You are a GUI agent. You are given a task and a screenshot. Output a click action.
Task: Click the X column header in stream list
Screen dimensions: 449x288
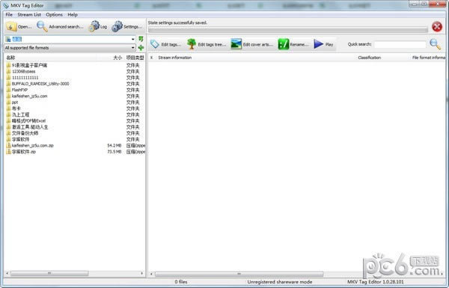[151, 58]
